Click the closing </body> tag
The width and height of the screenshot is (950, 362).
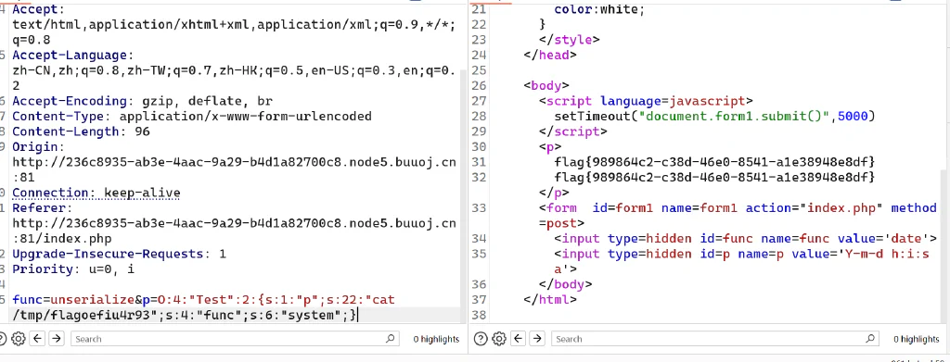565,284
